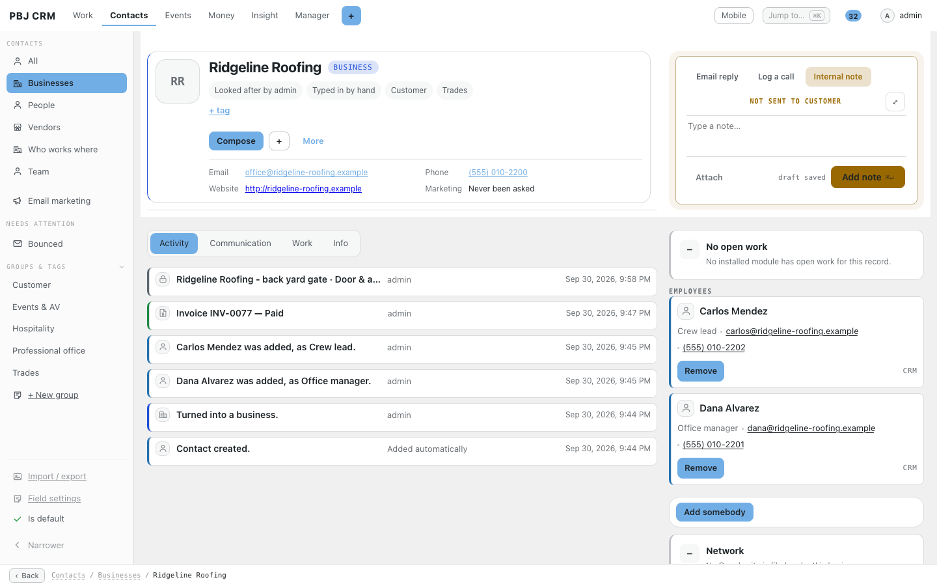937x586 pixels.
Task: Collapse the No open work panel
Action: (x=690, y=249)
